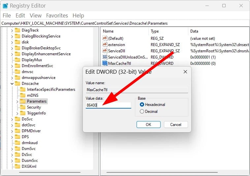Cancel the Edit DWORD dialog
This screenshot has width=250, height=176.
pos(176,124)
